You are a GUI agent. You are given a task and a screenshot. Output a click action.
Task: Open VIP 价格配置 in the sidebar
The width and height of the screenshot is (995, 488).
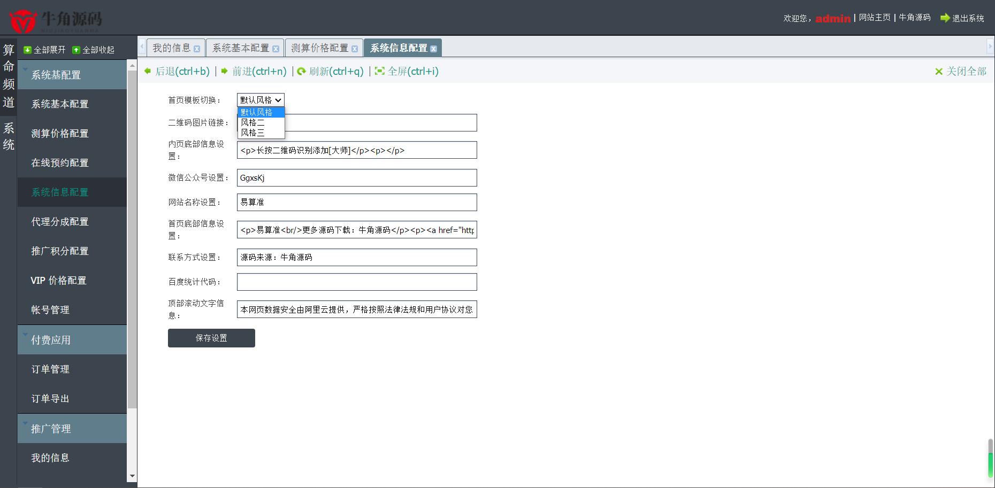pos(72,281)
